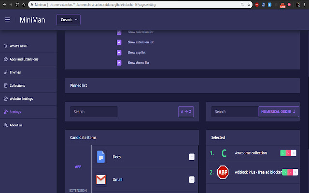Screen dimensions: 309x193
Task: Open Collections in sidebar
Action: [x=28, y=86]
